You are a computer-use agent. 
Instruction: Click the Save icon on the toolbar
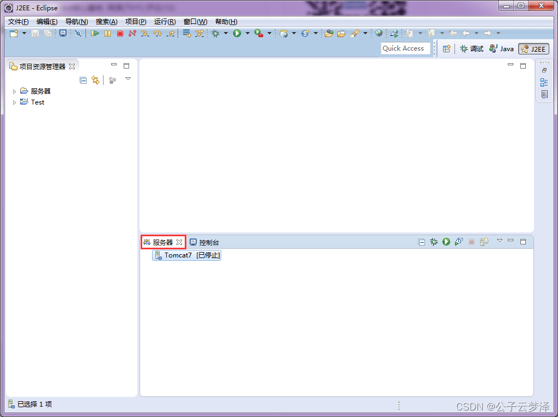[35, 34]
